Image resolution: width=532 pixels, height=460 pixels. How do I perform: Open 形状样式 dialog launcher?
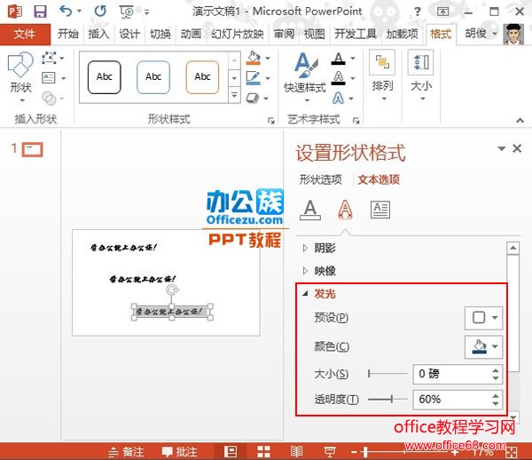pyautogui.click(x=270, y=120)
